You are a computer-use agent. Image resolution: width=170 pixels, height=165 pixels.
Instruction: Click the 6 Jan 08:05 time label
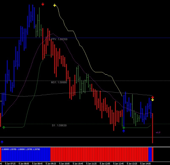click(24, 164)
